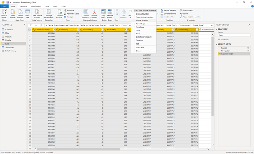The height and width of the screenshot is (154, 254).
Task: Switch to the Transform tab
Action: point(23,6)
